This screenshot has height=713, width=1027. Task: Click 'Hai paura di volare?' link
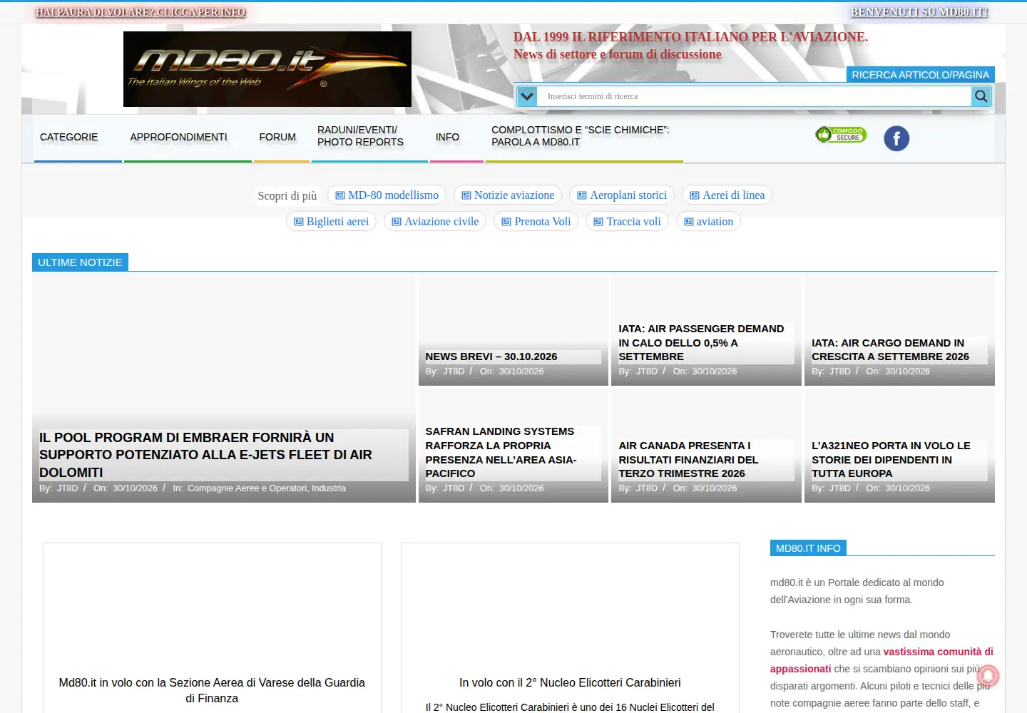point(140,12)
